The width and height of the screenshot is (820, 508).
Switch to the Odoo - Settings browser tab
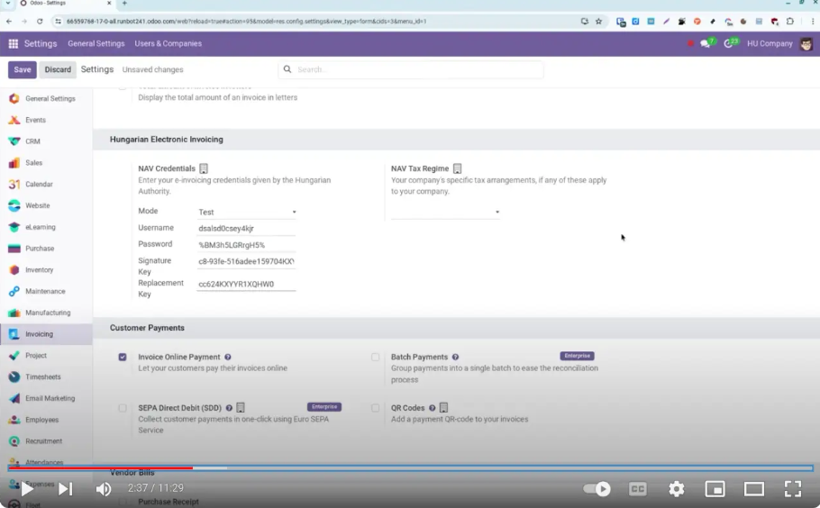(66, 3)
